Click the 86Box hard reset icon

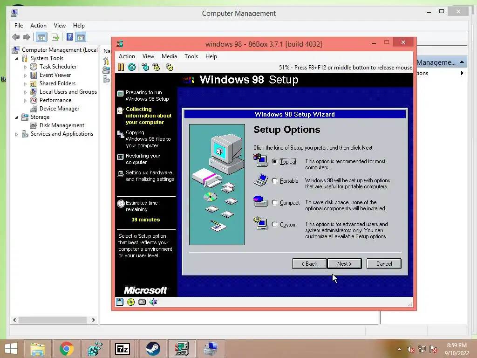(x=132, y=67)
